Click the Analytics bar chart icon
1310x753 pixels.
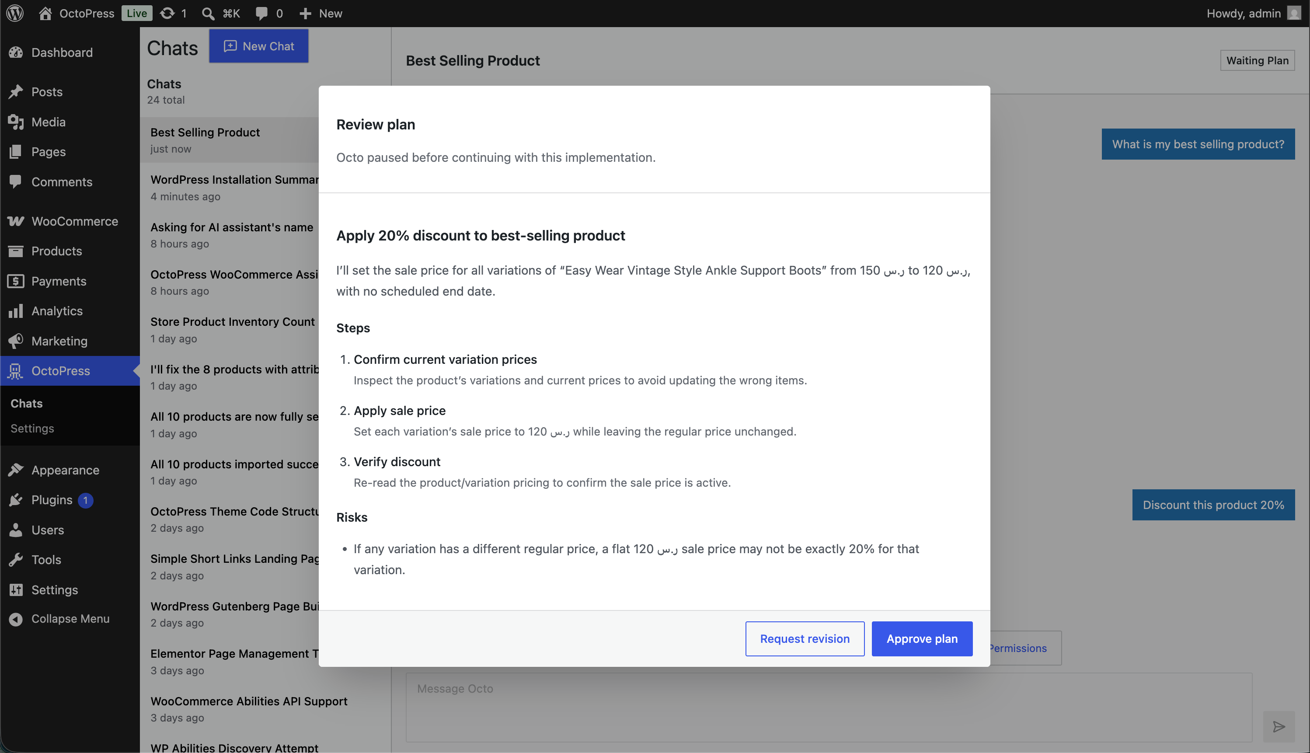pos(15,311)
